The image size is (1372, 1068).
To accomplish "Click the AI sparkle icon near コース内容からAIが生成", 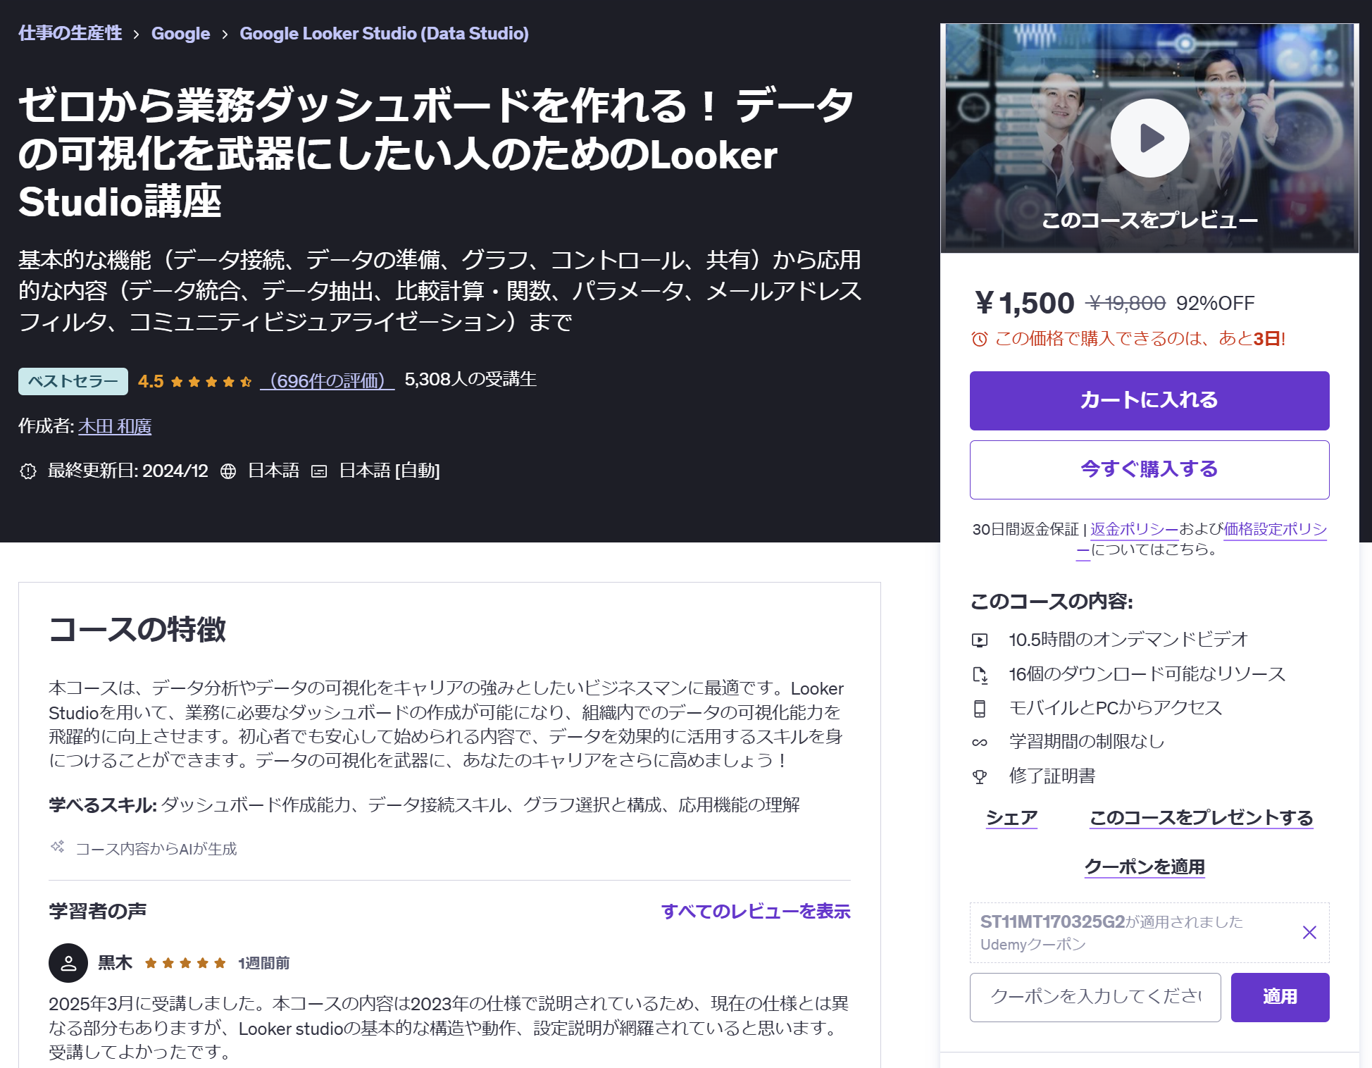I will click(x=58, y=846).
